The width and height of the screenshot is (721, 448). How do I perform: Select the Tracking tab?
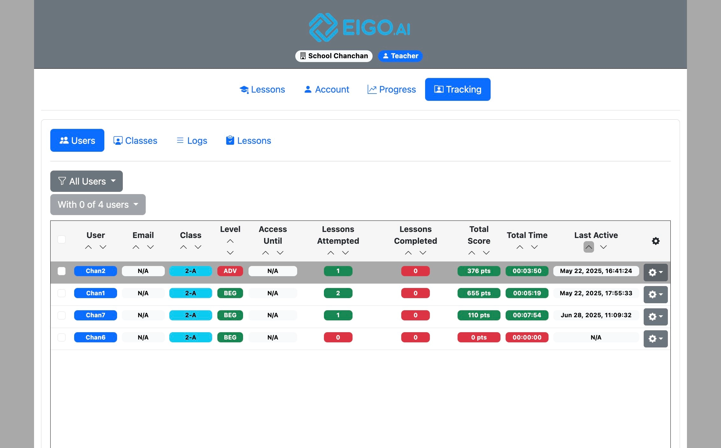point(458,89)
